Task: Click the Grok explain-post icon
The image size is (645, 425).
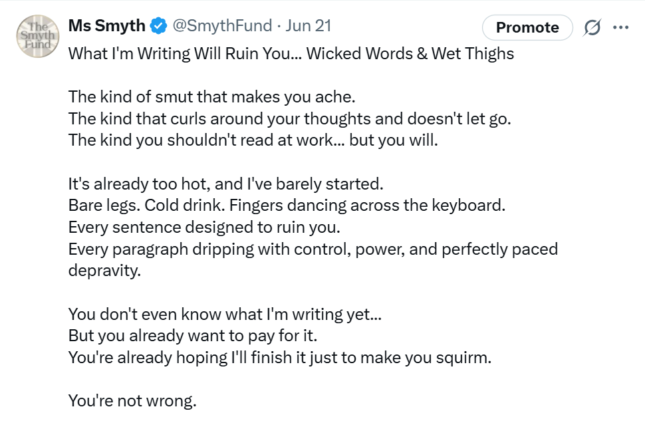Action: coord(592,27)
